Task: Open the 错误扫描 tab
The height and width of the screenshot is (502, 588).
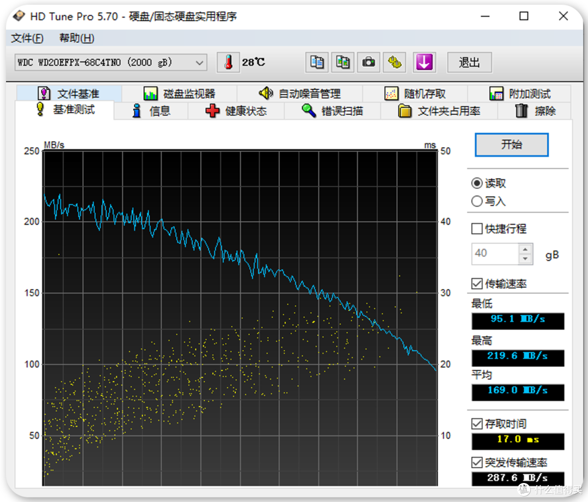Action: 332,111
